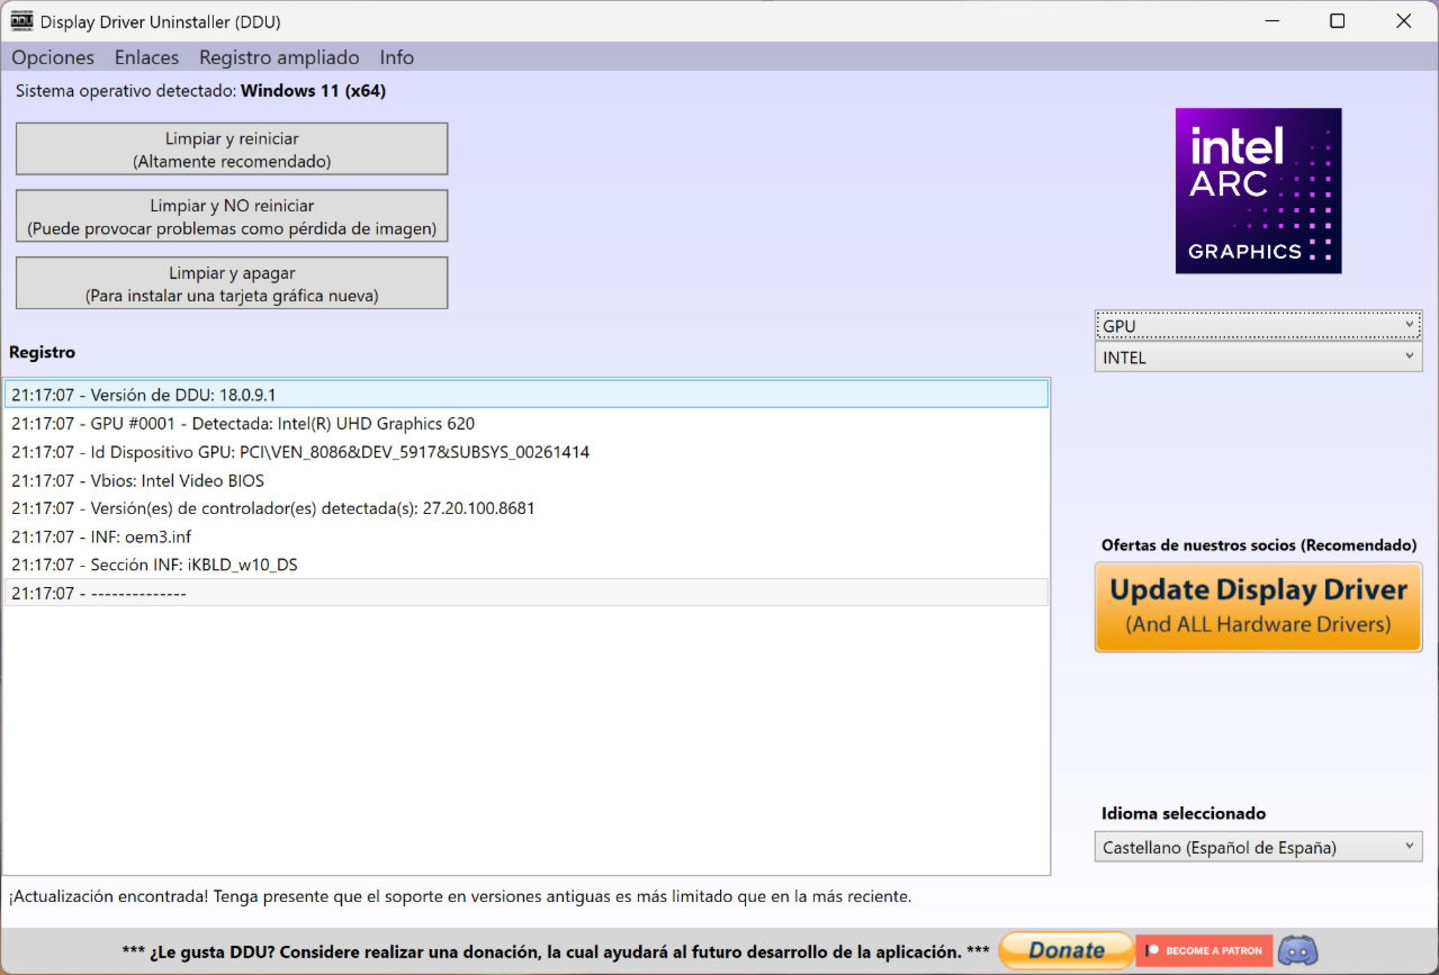Click the Registro section heading
The image size is (1439, 975).
click(42, 352)
